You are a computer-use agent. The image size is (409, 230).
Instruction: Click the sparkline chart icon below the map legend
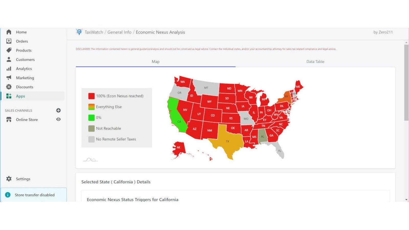tap(90, 159)
